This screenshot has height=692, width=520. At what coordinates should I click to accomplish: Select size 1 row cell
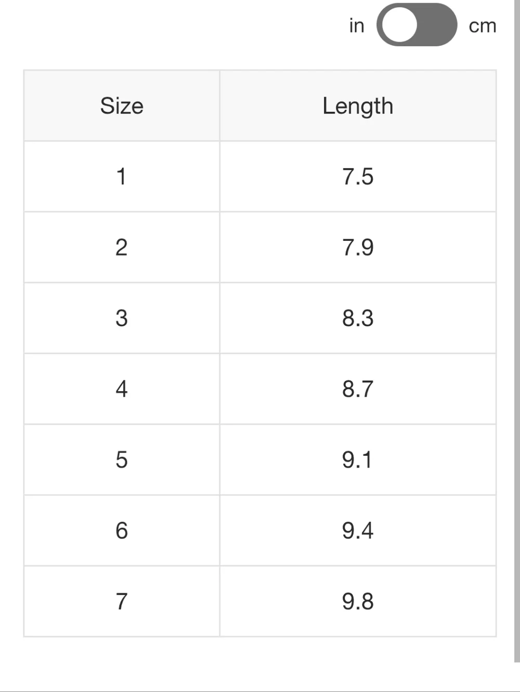(x=122, y=176)
